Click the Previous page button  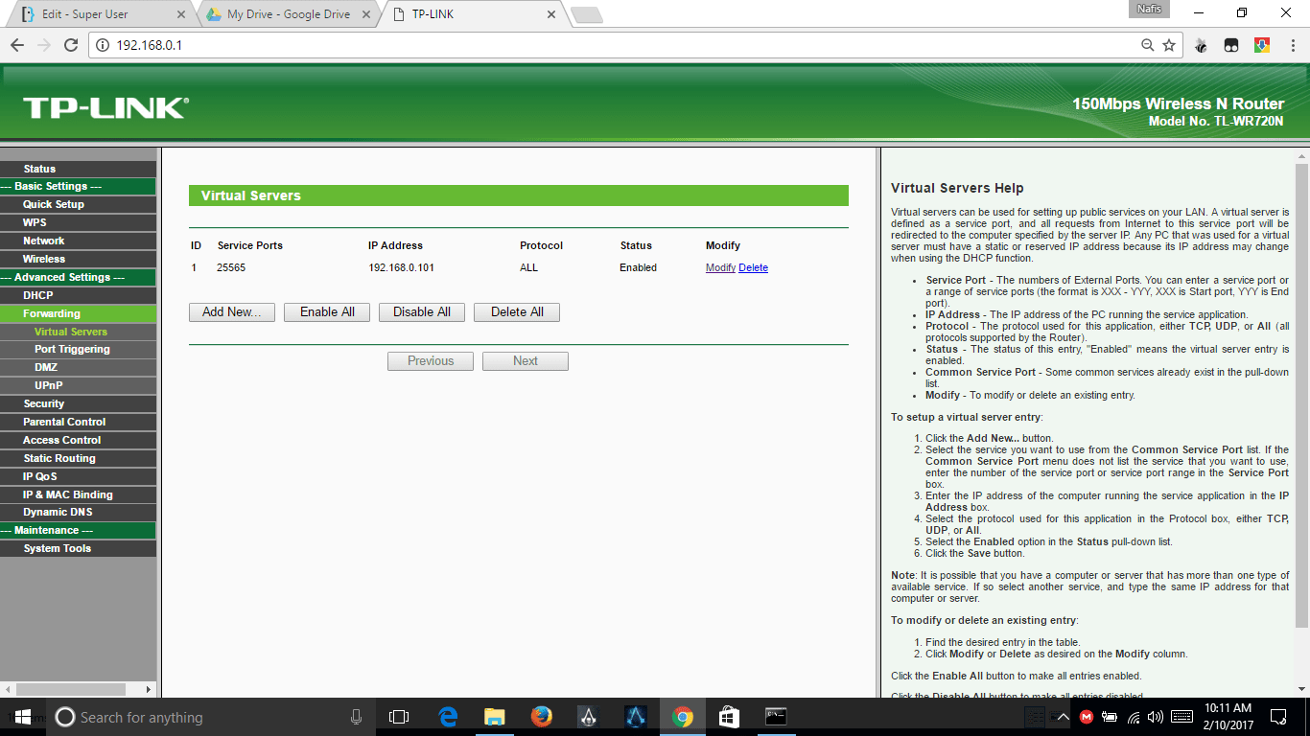point(431,361)
